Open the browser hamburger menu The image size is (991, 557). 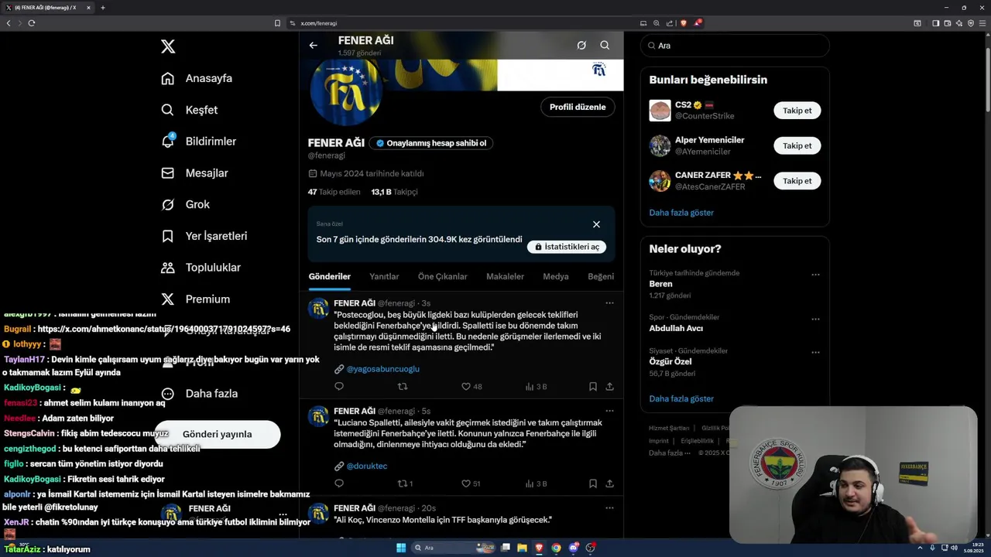pos(983,23)
